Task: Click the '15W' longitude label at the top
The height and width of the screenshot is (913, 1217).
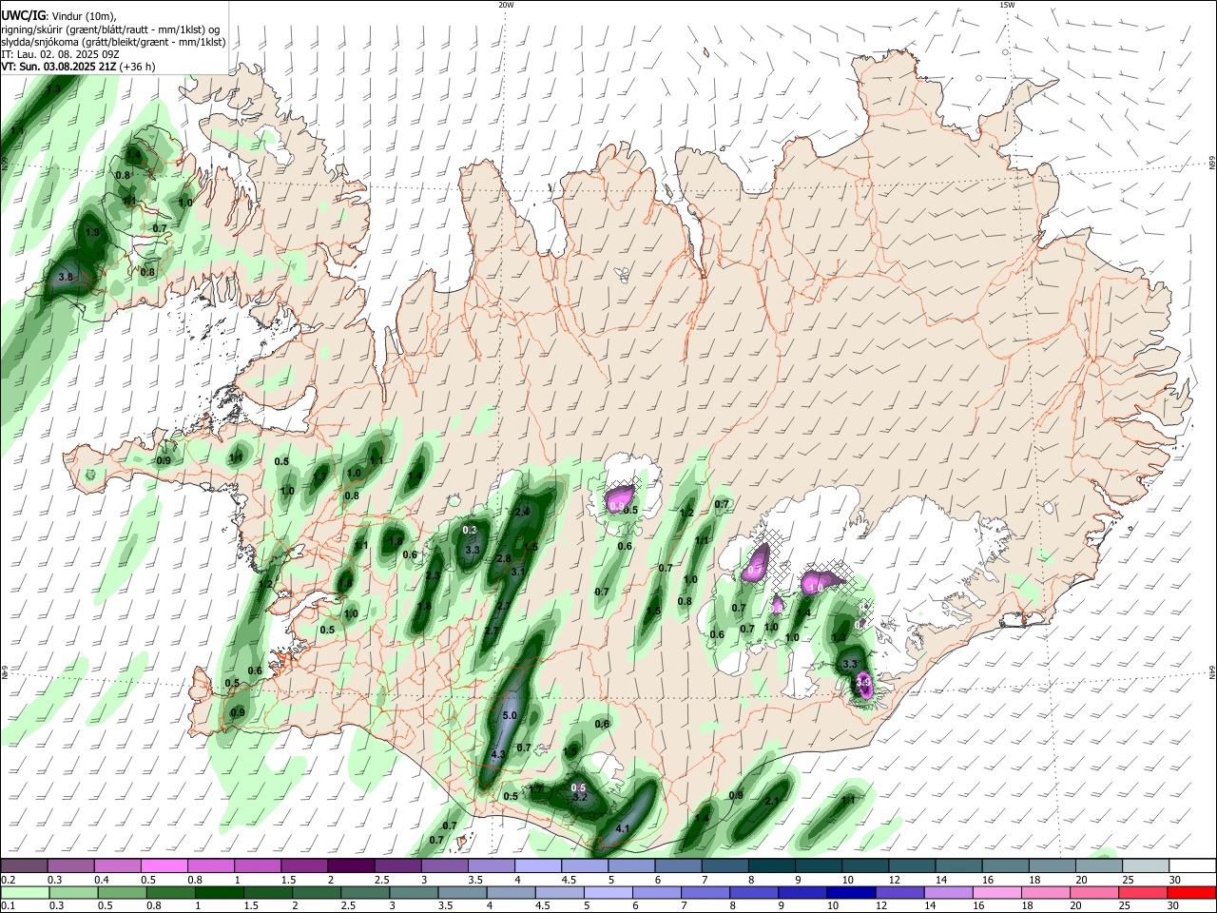Action: [1007, 5]
